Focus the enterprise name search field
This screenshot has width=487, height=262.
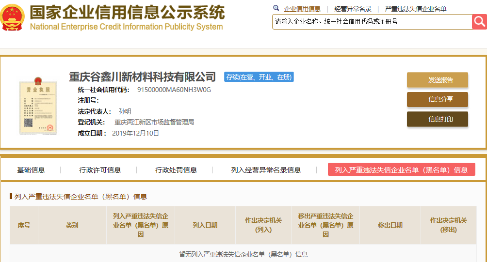click(x=372, y=22)
